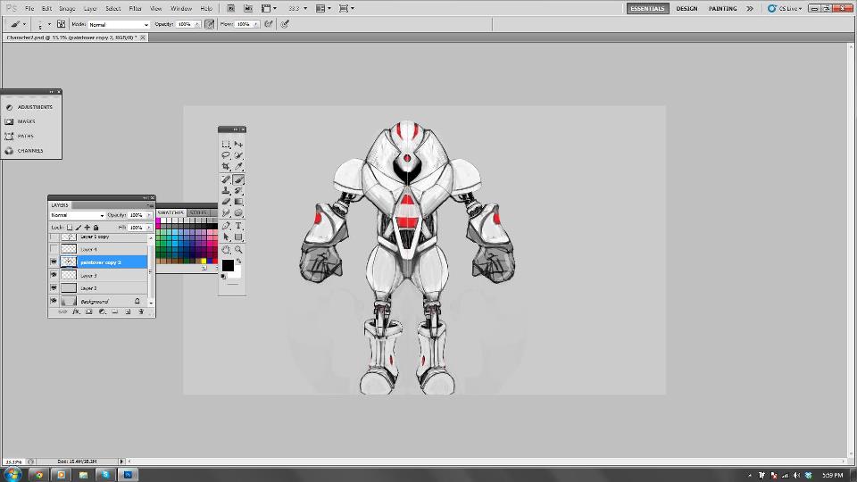The height and width of the screenshot is (482, 857).
Task: Select the Rectangular Marquee tool
Action: [x=226, y=144]
